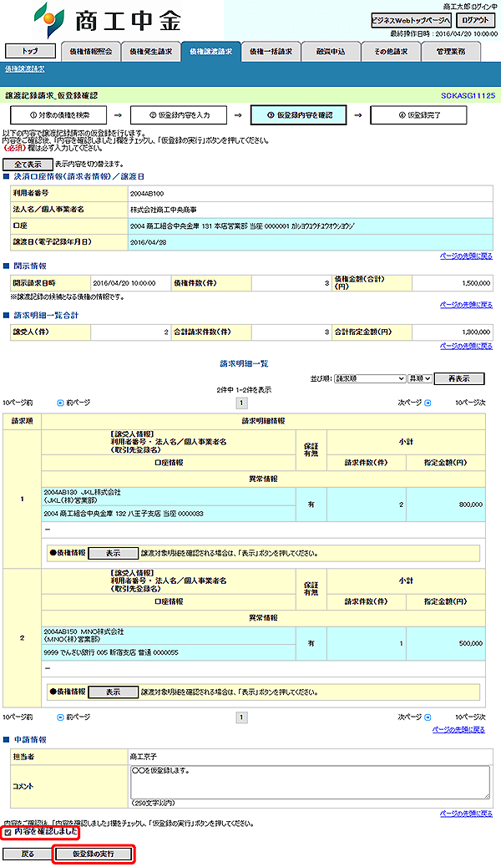Image resolution: width=501 pixels, height=867 pixels.
Task: Click the 債権譲渡請求 breadcrumb link
Action: (x=25, y=69)
